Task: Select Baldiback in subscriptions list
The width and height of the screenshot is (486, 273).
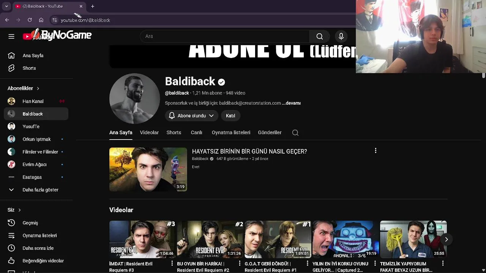Action: tap(36, 114)
